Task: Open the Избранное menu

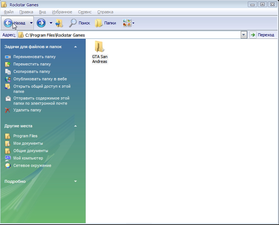Action: coord(62,12)
